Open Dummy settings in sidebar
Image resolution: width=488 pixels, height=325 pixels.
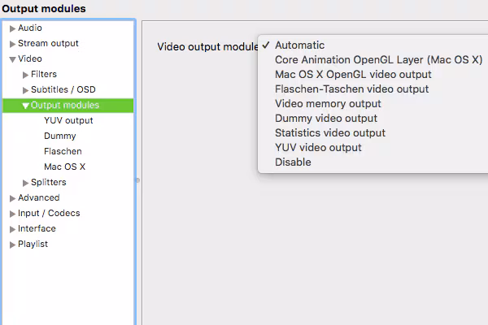(x=60, y=136)
